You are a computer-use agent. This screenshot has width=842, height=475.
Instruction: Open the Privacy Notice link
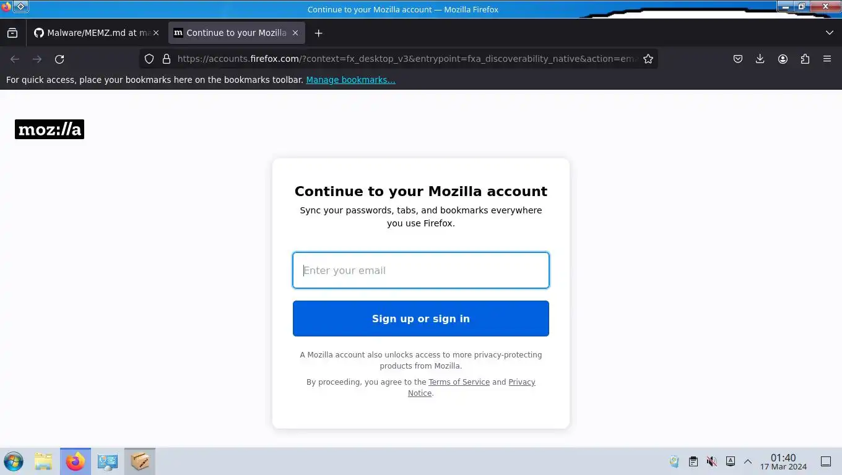click(471, 388)
